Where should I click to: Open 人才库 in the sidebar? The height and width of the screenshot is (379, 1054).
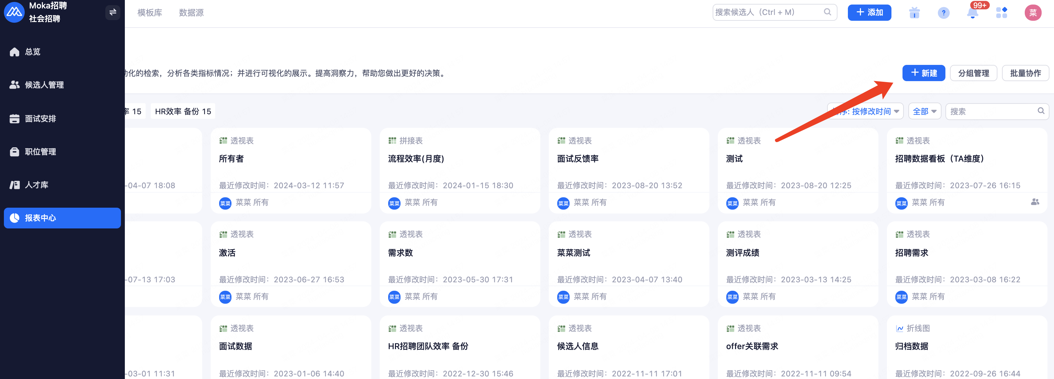62,185
